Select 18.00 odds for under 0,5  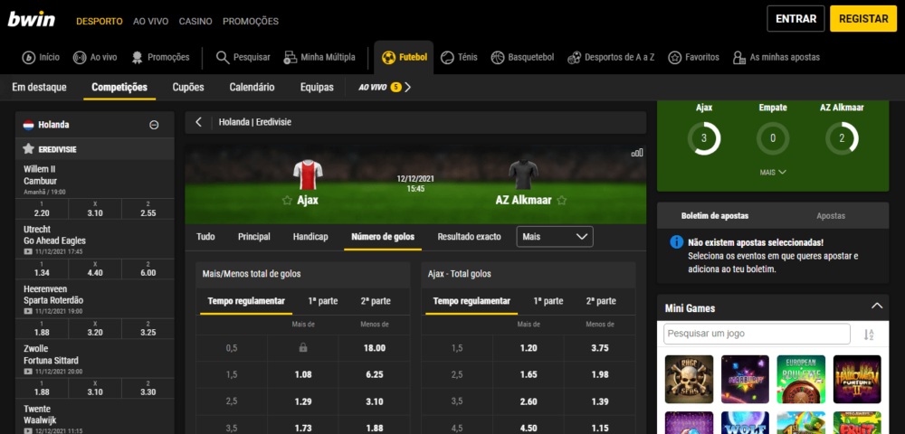[x=374, y=348]
